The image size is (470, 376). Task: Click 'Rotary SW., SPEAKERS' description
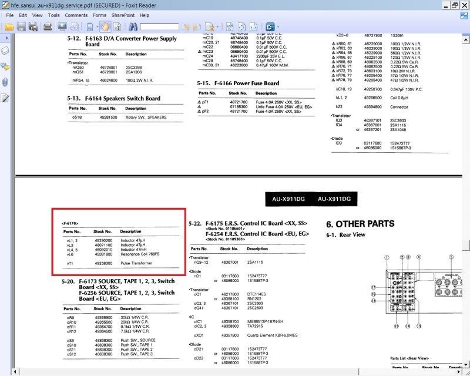(146, 117)
